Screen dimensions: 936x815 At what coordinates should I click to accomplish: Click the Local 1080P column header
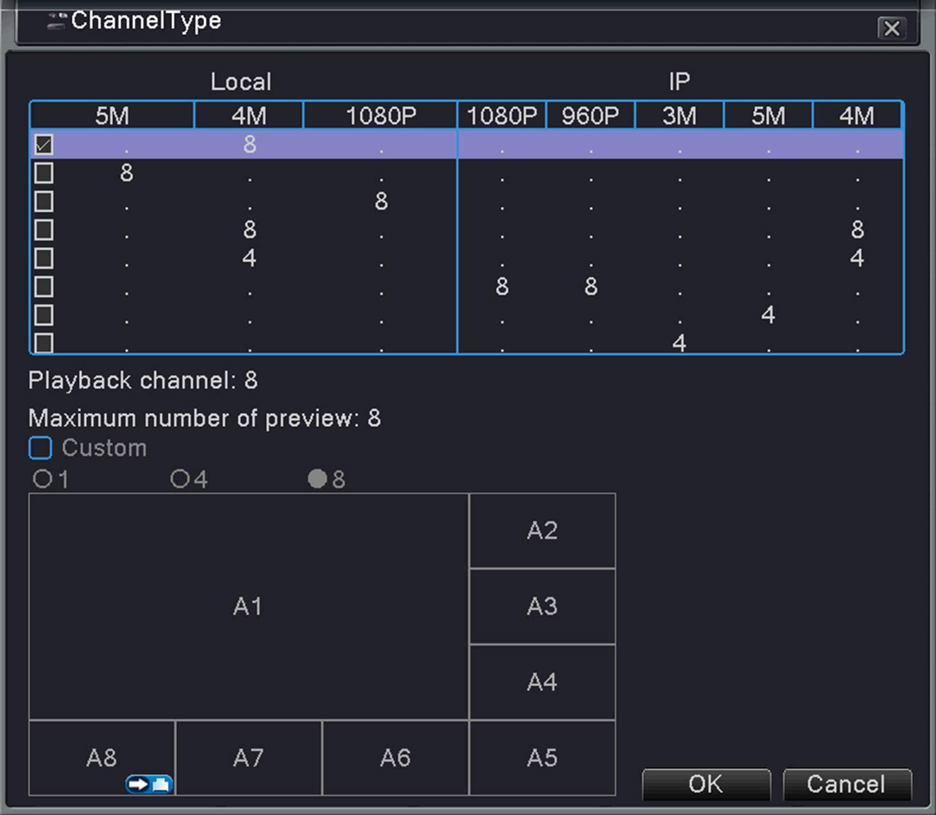pos(381,115)
